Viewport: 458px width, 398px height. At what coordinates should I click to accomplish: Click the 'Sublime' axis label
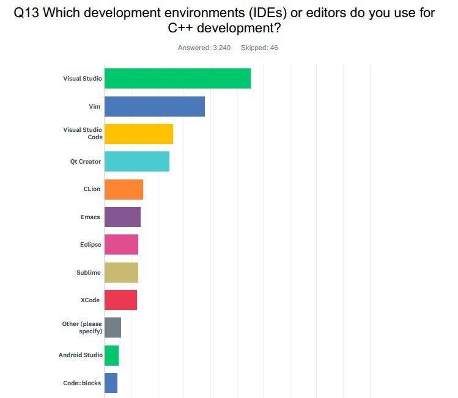click(89, 272)
